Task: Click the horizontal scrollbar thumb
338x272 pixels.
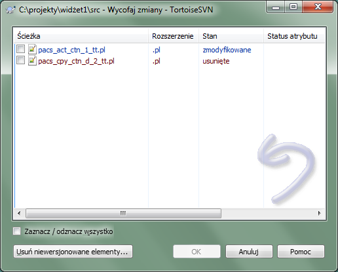Action: click(123, 213)
